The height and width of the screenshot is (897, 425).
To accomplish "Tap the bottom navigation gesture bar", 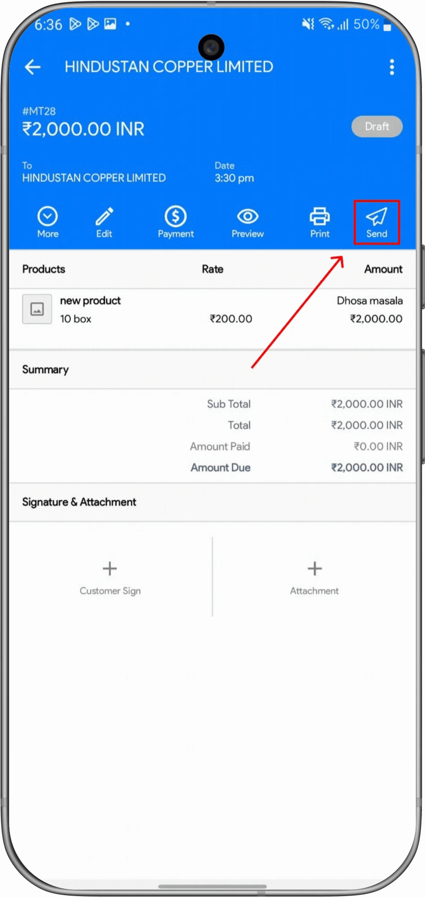I will [212, 886].
